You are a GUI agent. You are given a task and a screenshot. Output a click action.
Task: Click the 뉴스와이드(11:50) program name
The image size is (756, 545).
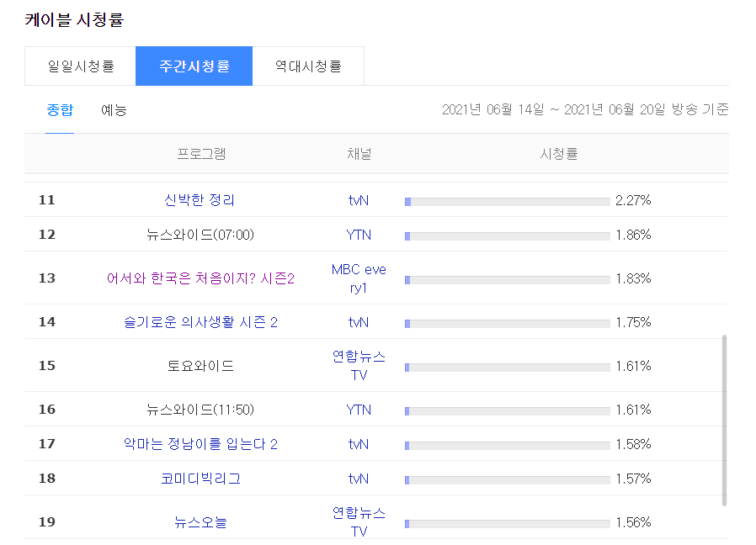[200, 410]
